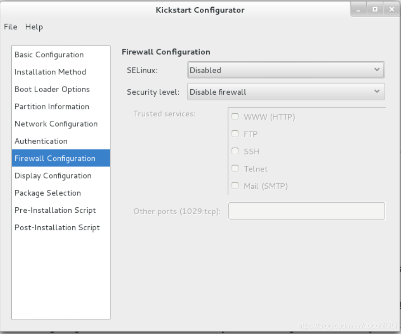Select Basic Configuration in the sidebar
The width and height of the screenshot is (401, 334).
pos(61,55)
